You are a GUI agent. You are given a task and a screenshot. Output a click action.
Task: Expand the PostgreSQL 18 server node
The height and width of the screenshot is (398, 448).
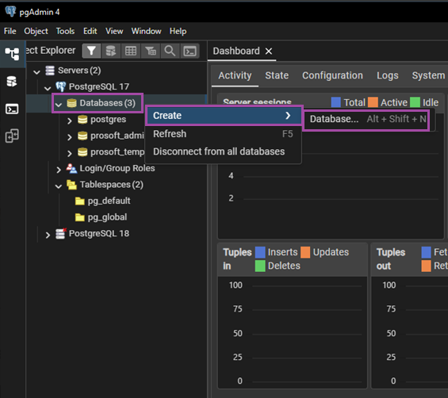click(48, 235)
